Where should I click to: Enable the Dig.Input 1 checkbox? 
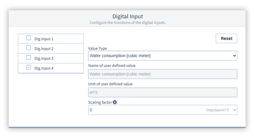tap(29, 38)
